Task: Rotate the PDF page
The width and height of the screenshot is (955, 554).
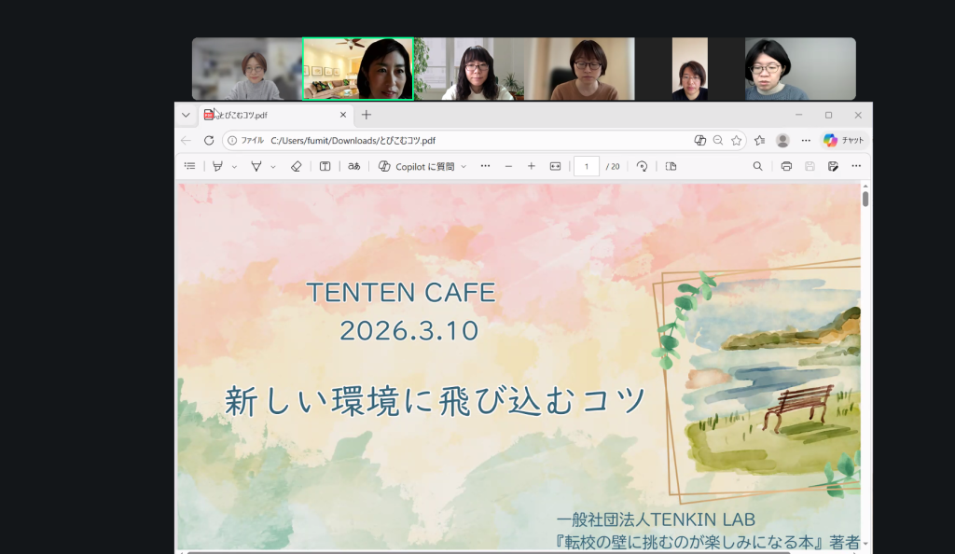Action: (642, 166)
